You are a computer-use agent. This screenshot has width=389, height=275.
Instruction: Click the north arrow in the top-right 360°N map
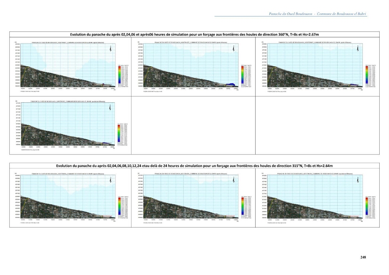(x=358, y=49)
